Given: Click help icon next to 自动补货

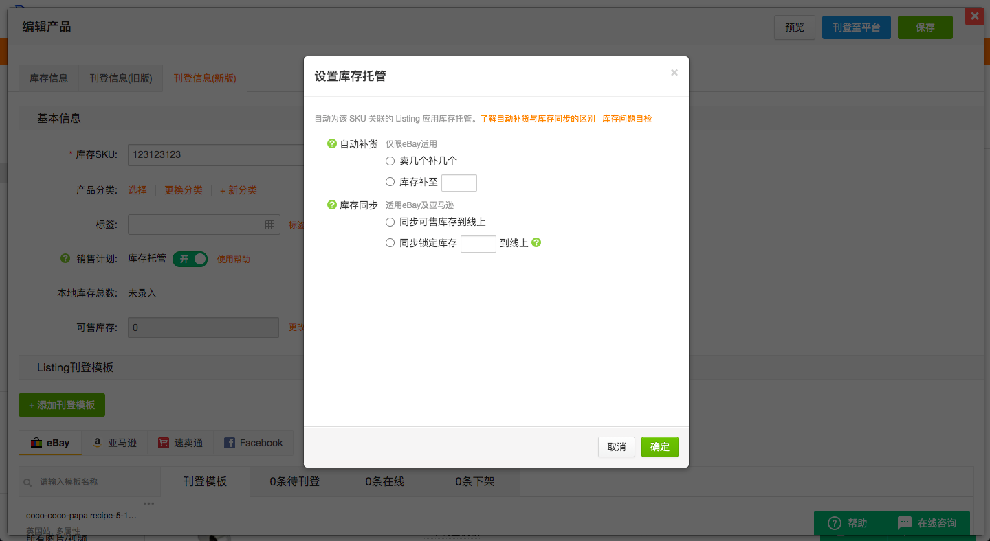Looking at the screenshot, I should click(332, 144).
